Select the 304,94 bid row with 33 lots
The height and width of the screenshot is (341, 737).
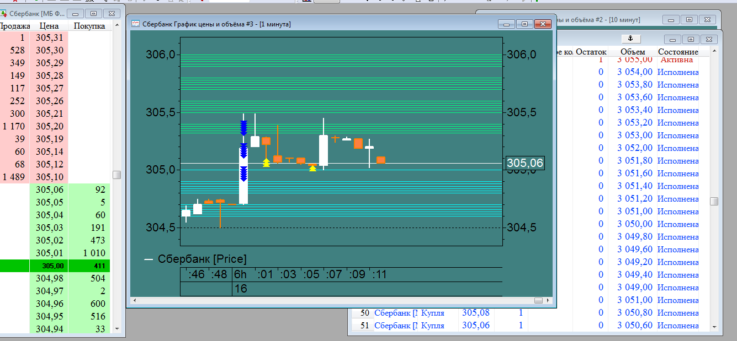55,329
